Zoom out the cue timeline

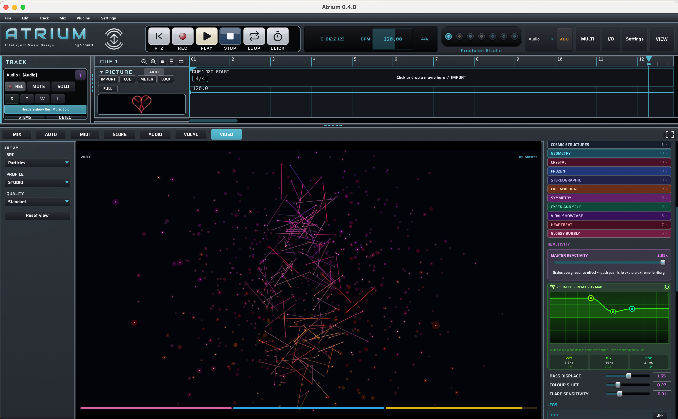coord(144,62)
